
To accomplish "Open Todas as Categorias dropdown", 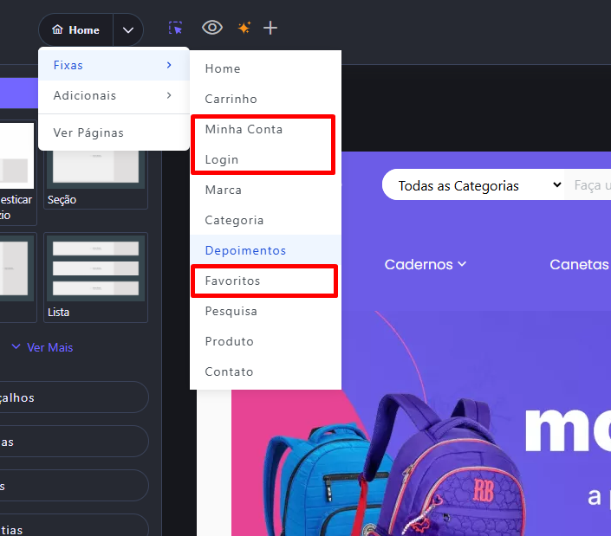I will pyautogui.click(x=472, y=185).
